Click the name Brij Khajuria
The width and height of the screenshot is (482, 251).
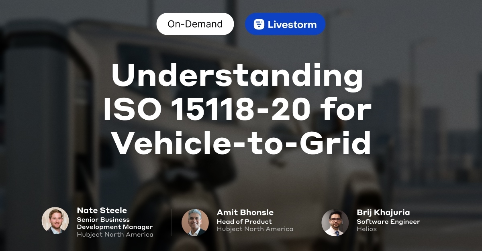tap(383, 213)
